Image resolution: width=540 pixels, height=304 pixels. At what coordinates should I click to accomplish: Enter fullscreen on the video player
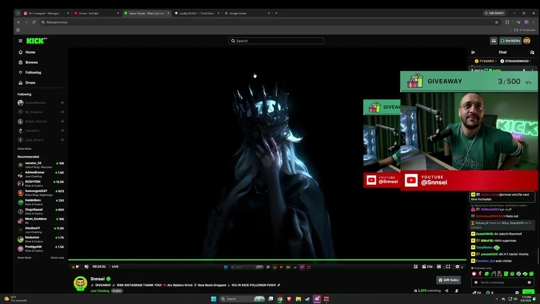[x=448, y=267]
